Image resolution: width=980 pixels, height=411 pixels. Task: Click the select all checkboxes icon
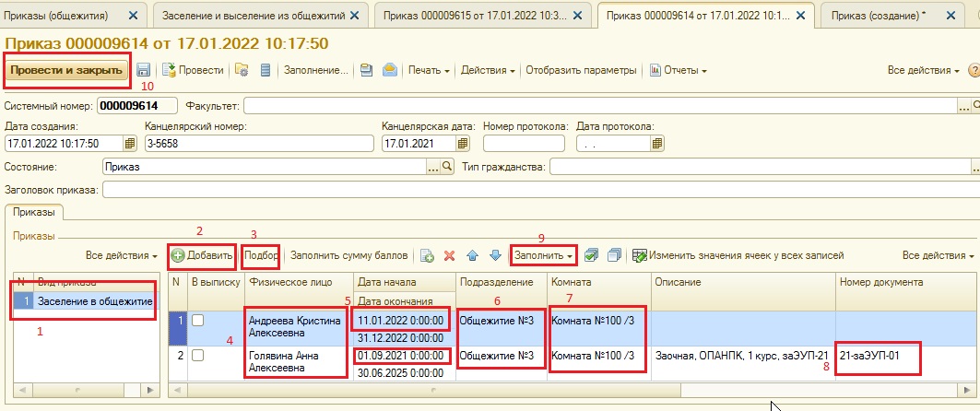tap(592, 255)
